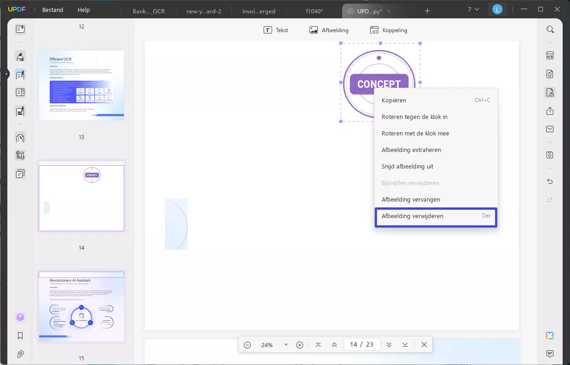Open the page tools icon below the divider
The height and width of the screenshot is (365, 570).
click(x=20, y=138)
